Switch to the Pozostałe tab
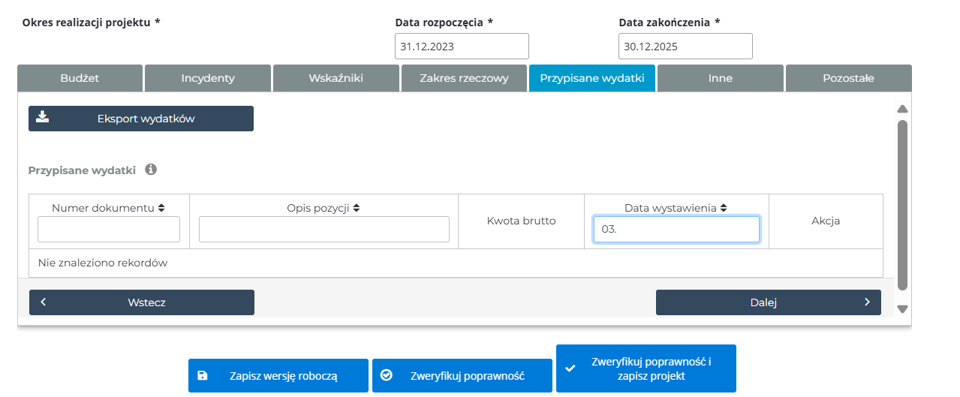 point(848,78)
